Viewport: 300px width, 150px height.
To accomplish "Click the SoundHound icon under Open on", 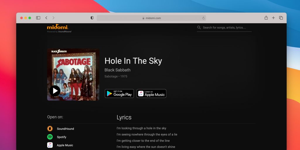I will click(x=50, y=129).
